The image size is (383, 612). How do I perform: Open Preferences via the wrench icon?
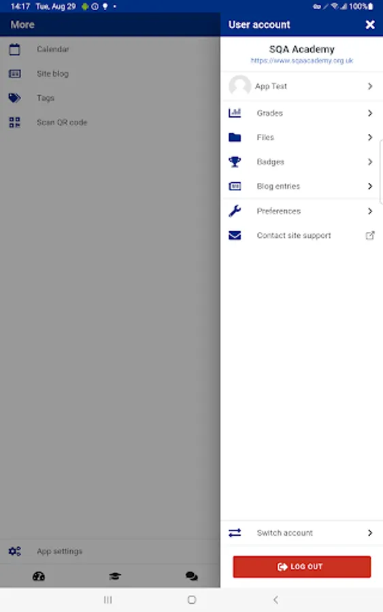(235, 211)
